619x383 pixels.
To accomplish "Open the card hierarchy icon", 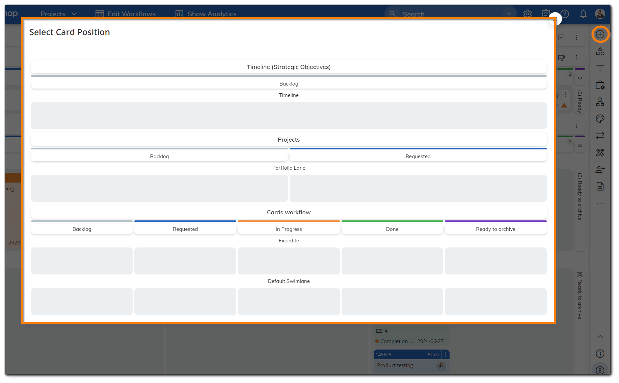I will tap(600, 102).
